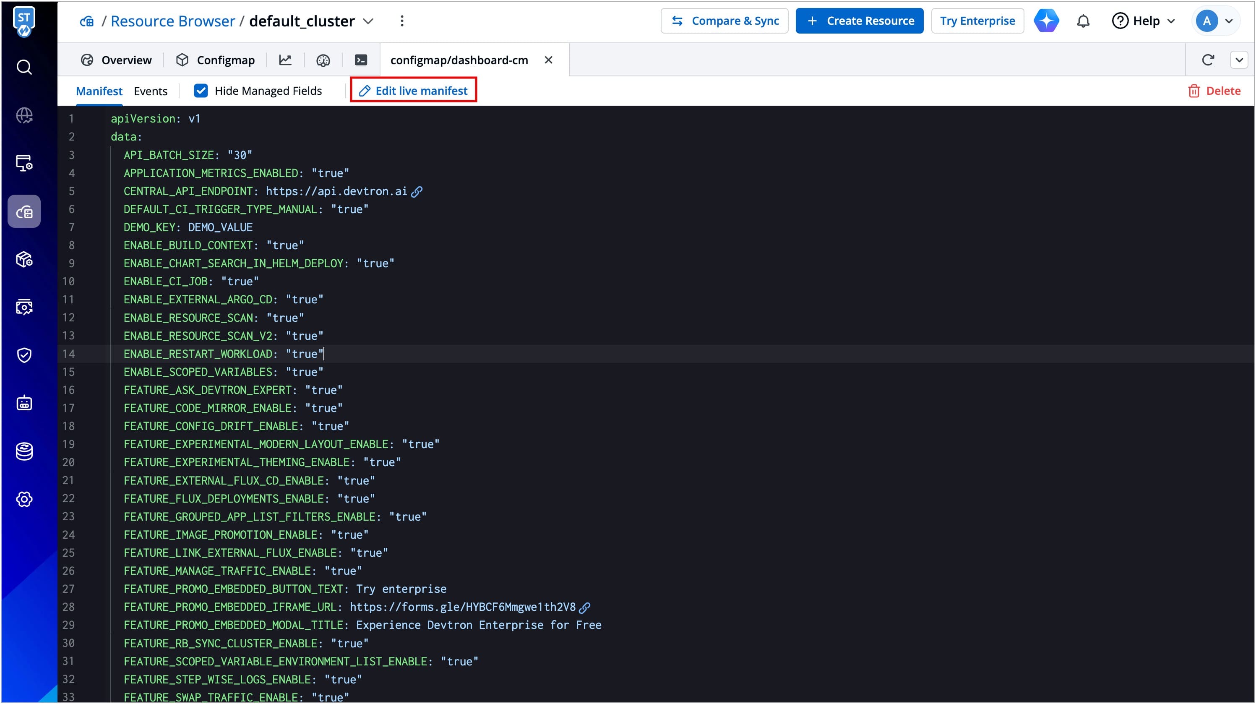Open the terminal icon tab
1256x704 pixels.
[x=361, y=60]
